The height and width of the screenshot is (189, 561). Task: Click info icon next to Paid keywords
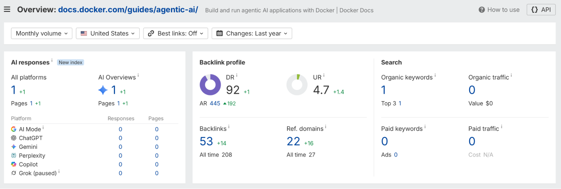point(425,127)
